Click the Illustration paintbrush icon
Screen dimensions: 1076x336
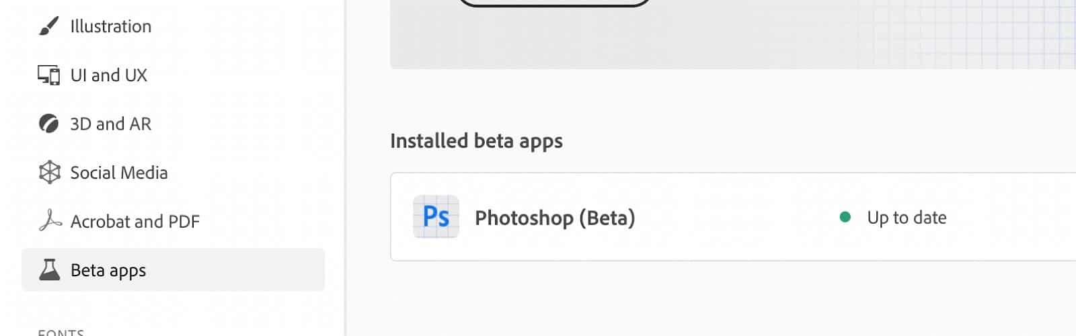(49, 26)
